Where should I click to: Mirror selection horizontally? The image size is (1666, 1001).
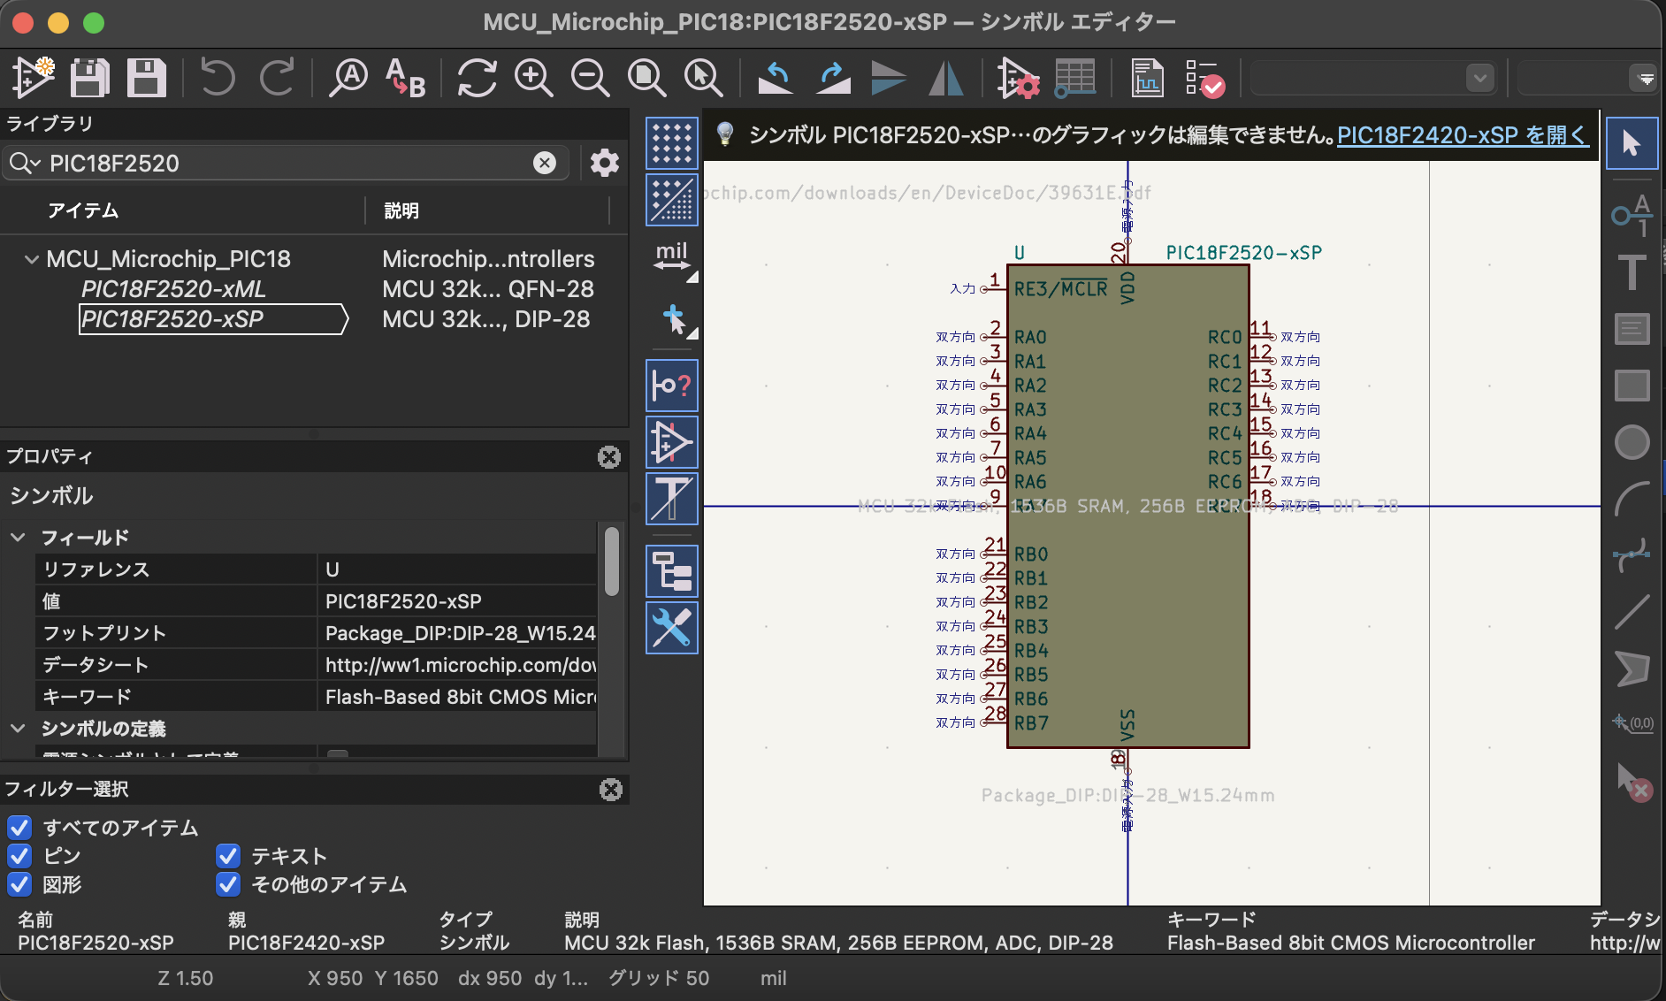[945, 78]
